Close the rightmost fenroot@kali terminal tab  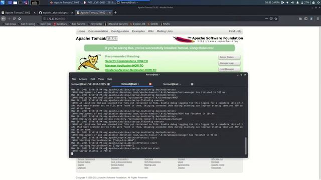click(192, 84)
